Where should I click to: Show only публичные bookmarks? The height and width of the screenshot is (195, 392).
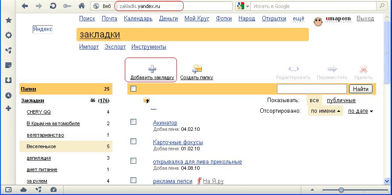(341, 100)
